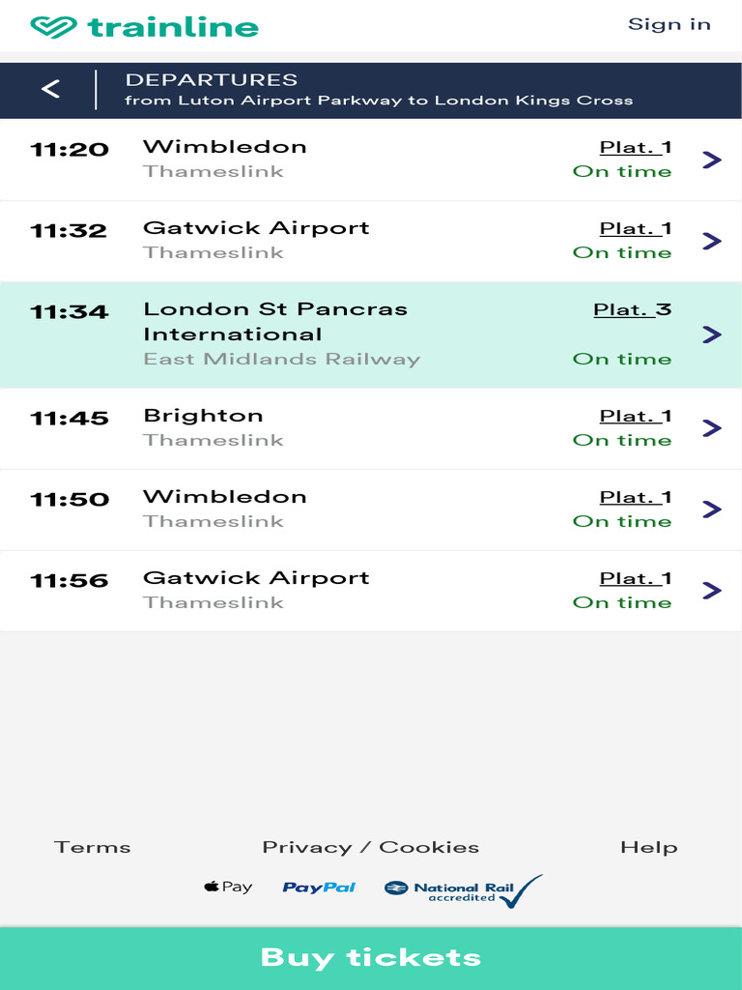Open the Terms link

click(x=93, y=847)
